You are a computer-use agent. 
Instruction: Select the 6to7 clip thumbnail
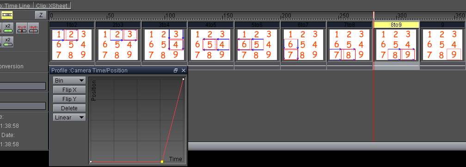pyautogui.click(x=303, y=44)
